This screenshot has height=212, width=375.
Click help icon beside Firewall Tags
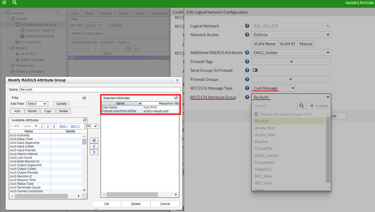[x=247, y=62]
